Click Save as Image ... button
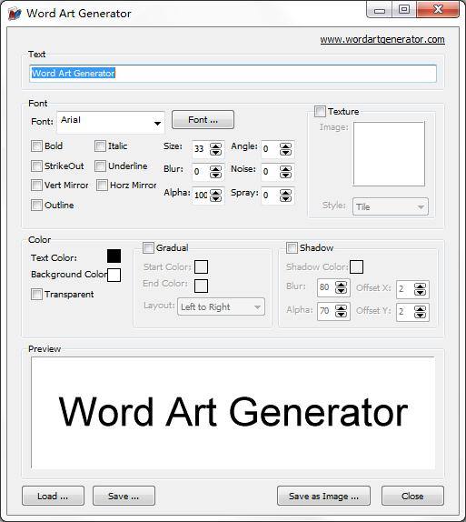Image resolution: width=466 pixels, height=522 pixels. click(x=323, y=496)
